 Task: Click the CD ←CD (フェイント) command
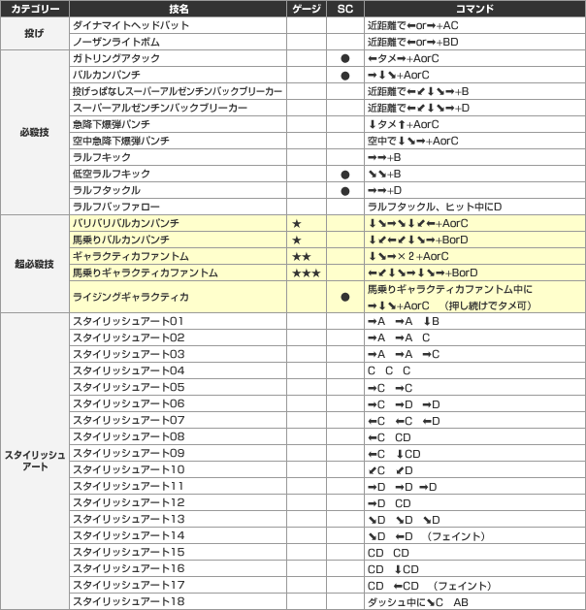tap(430, 586)
